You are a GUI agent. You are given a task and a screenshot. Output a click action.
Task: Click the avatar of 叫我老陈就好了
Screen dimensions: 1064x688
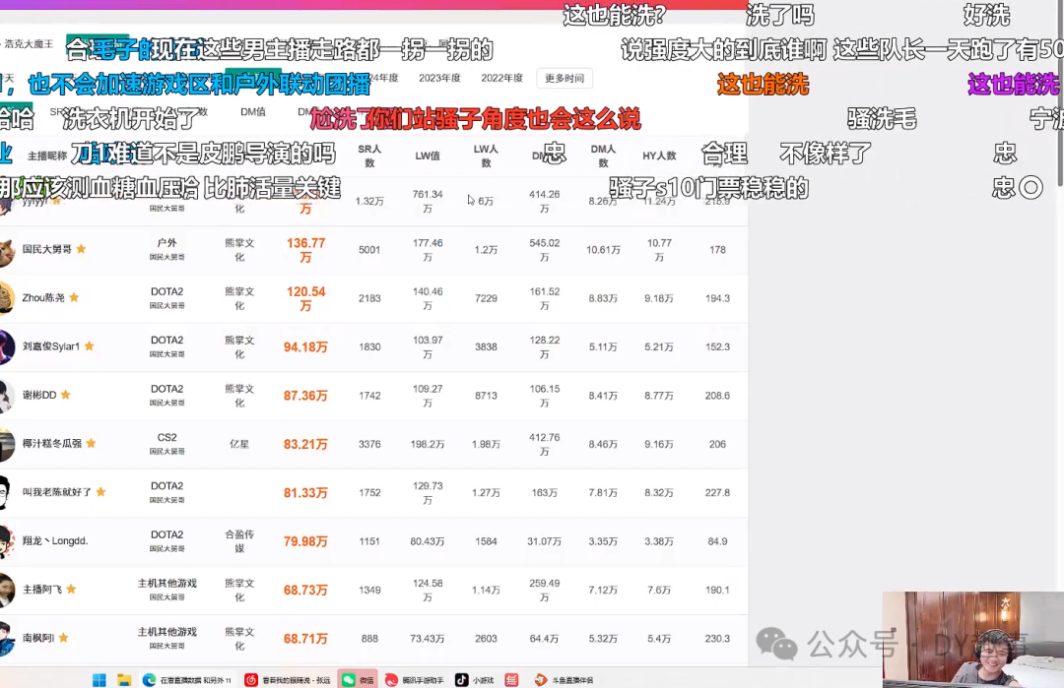click(6, 492)
